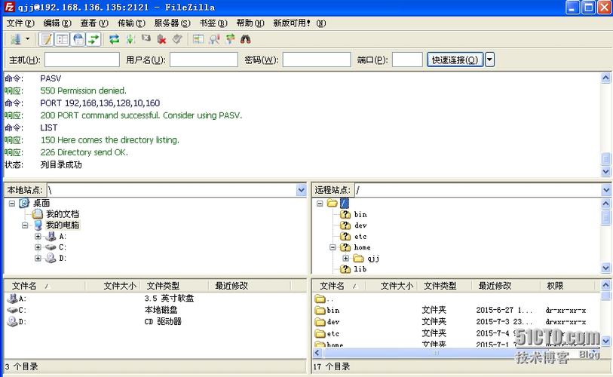Open 书签(B) menu

coord(213,23)
